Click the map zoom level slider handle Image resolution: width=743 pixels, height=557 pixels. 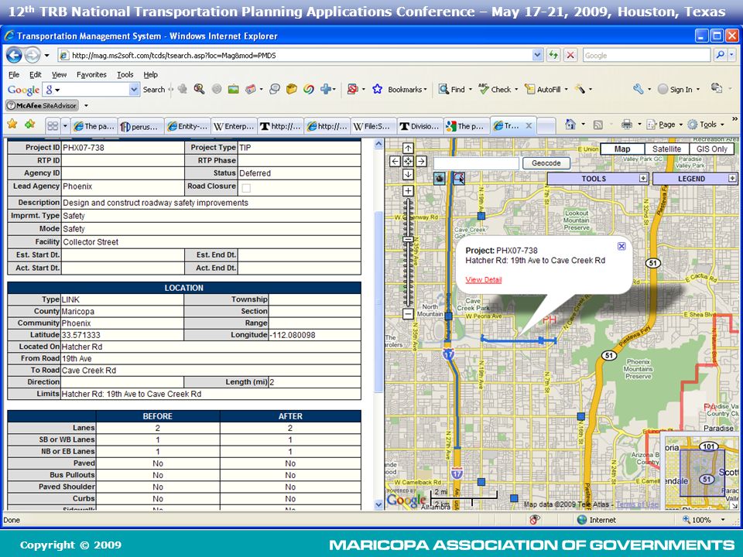coord(408,240)
